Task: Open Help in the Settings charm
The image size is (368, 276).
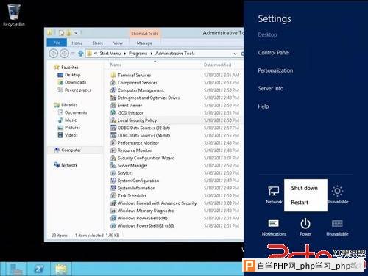Action: tap(263, 106)
